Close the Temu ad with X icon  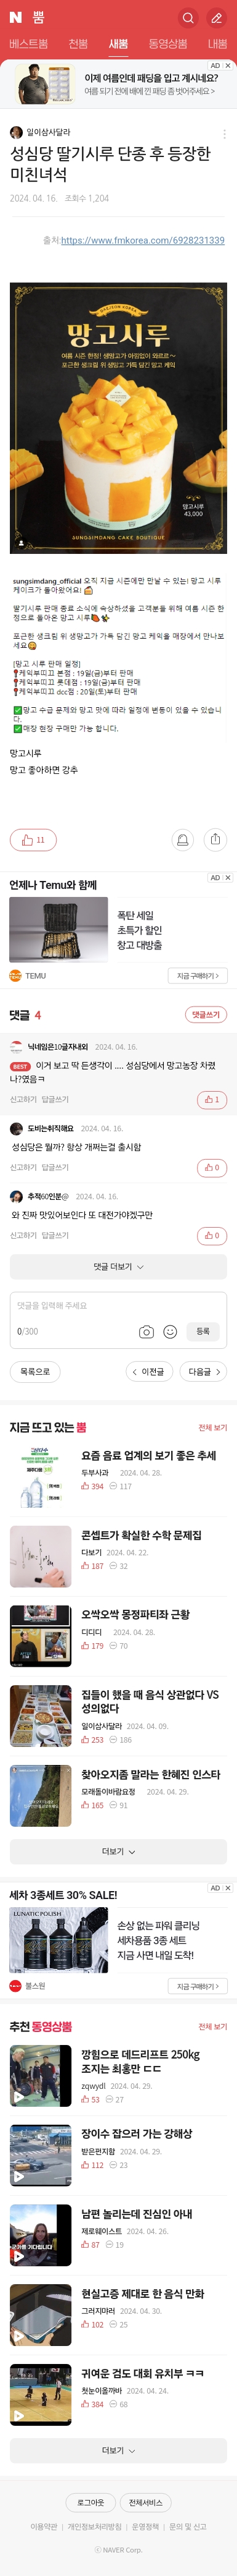[227, 877]
